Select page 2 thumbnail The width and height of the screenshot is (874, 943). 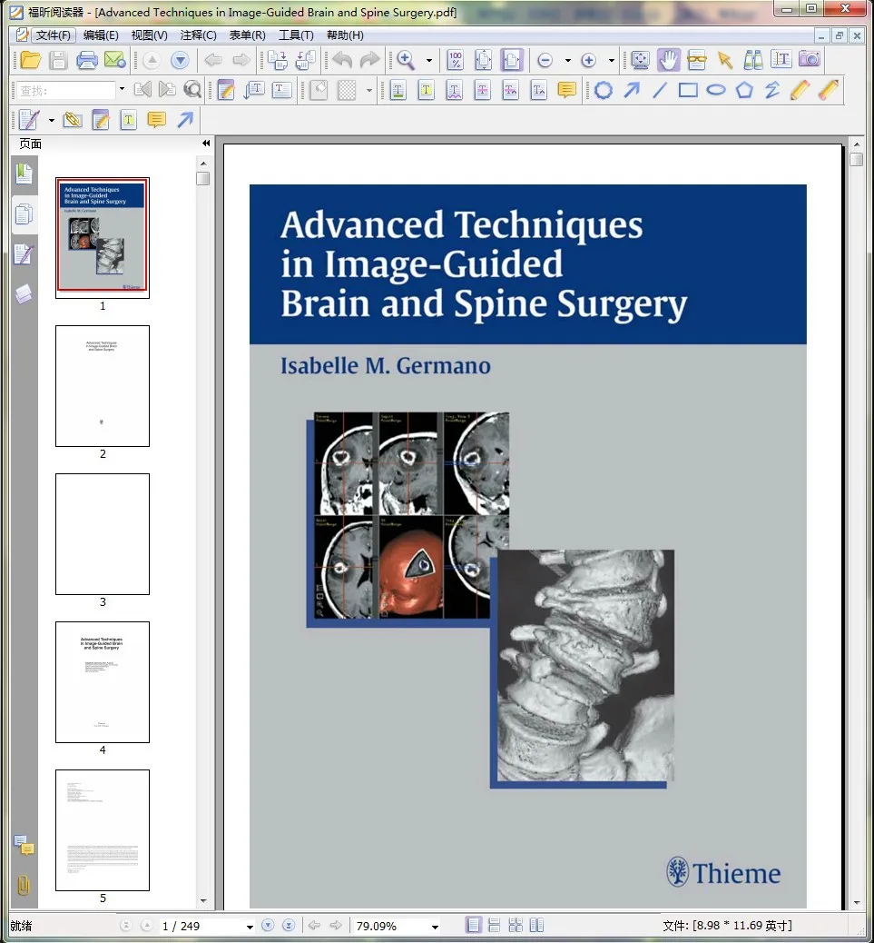(103, 386)
